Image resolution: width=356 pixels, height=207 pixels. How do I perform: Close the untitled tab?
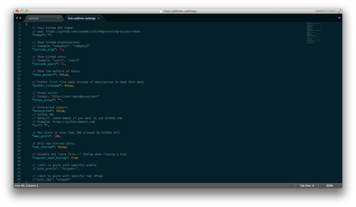(x=58, y=18)
